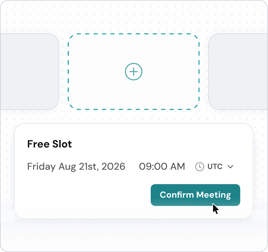This screenshot has width=268, height=252.
Task: Select the 09:00 AM time label
Action: pyautogui.click(x=162, y=166)
